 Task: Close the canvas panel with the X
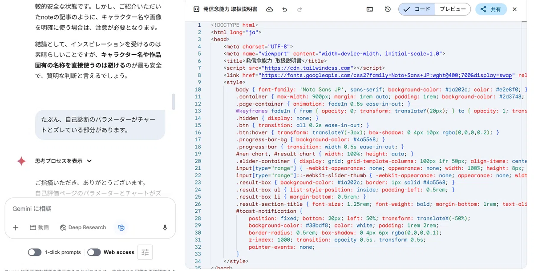(515, 9)
